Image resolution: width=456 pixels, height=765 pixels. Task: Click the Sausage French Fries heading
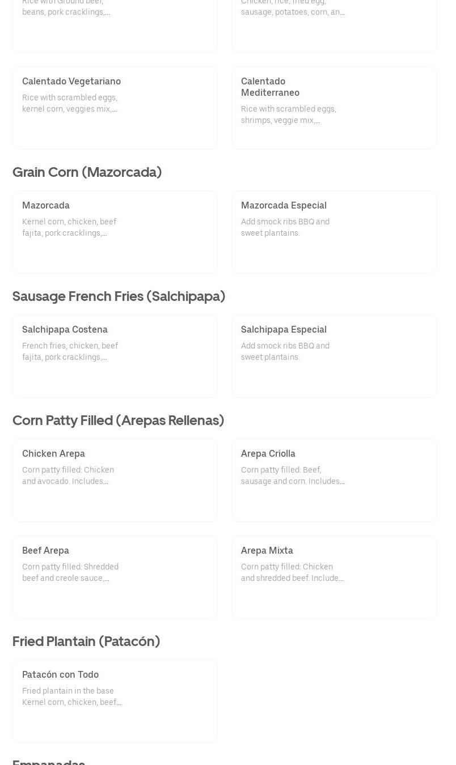click(119, 296)
